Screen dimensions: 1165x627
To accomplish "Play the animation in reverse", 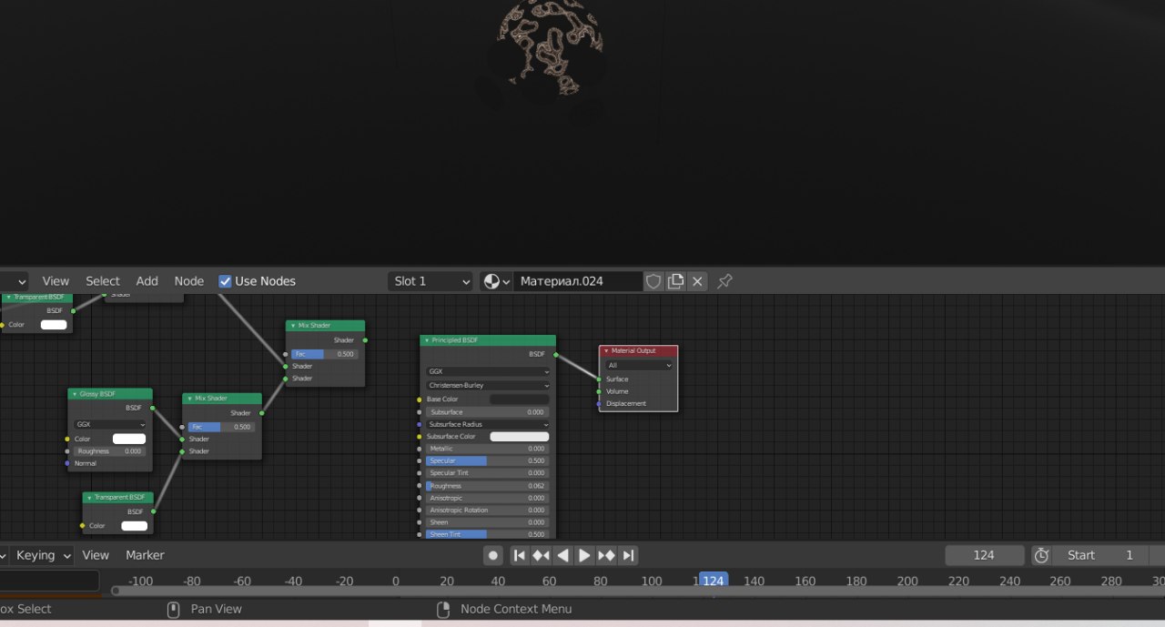I will pos(563,555).
